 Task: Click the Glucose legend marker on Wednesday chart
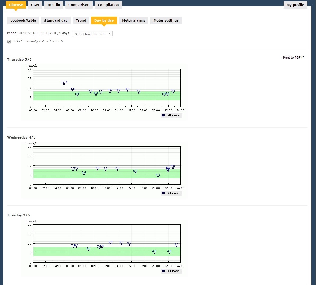[164, 193]
